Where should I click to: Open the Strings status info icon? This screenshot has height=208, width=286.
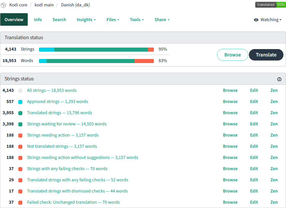coord(279,79)
